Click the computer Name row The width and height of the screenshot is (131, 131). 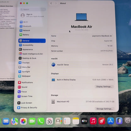(x=82, y=36)
